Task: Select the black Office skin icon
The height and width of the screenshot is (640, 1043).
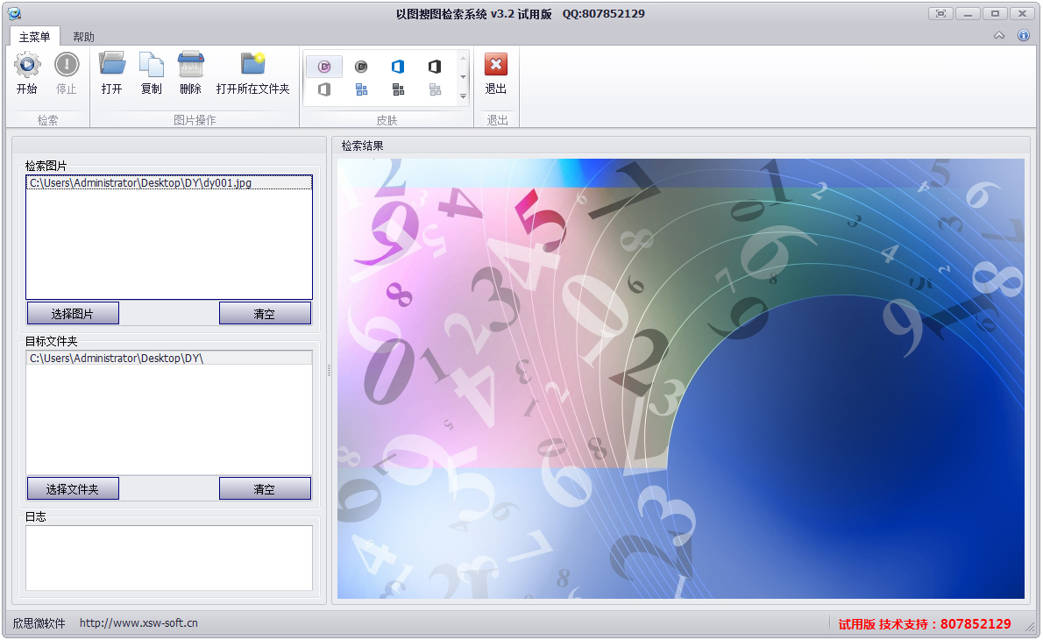Action: [x=435, y=67]
